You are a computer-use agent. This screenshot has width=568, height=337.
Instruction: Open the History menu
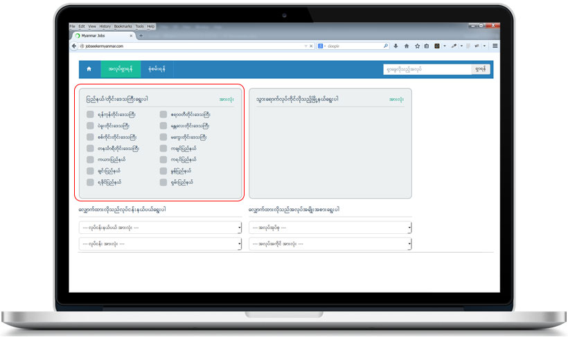coord(105,26)
